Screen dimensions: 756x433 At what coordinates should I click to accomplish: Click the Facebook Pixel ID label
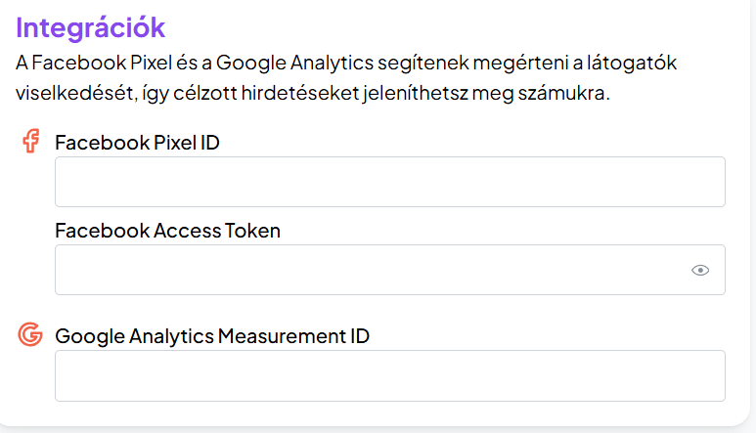tap(137, 143)
